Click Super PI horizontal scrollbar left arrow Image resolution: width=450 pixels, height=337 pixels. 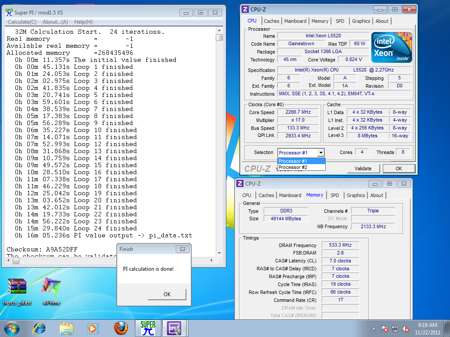[8, 261]
